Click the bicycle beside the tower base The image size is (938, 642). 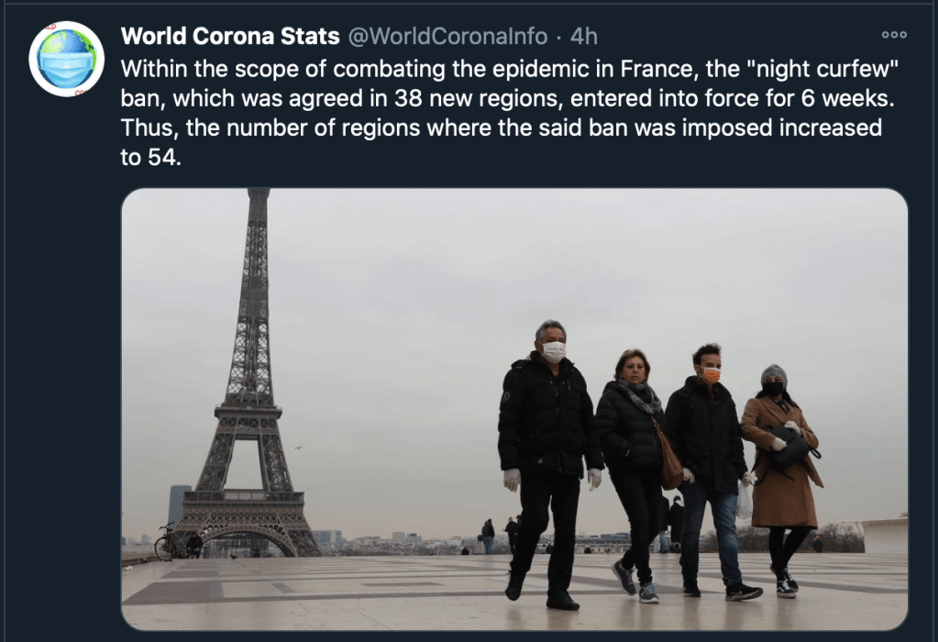click(x=166, y=542)
